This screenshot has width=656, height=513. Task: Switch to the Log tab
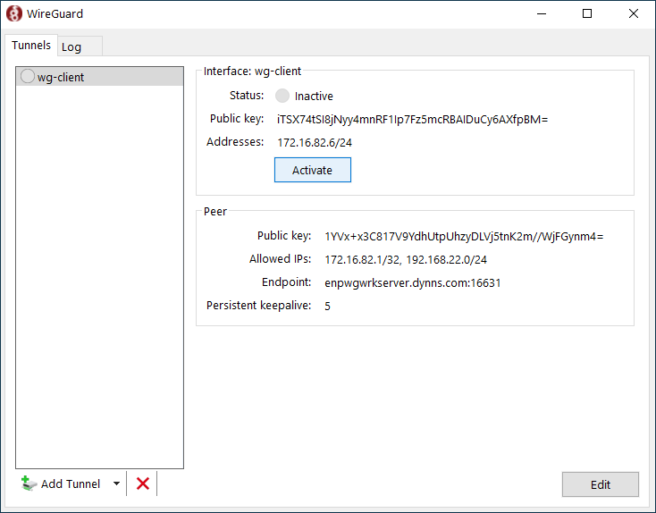point(71,46)
